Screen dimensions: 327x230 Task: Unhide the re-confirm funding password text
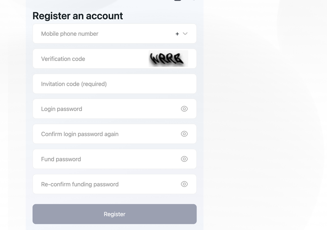[184, 184]
